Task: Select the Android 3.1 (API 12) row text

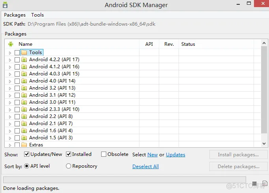Action: tap(52, 95)
